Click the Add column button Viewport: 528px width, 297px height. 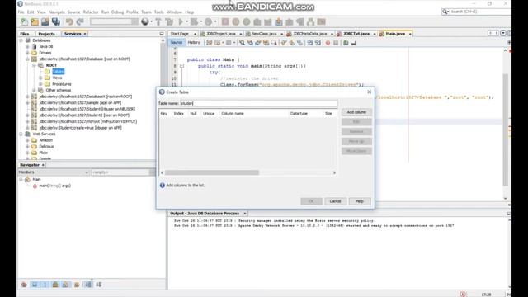(356, 112)
